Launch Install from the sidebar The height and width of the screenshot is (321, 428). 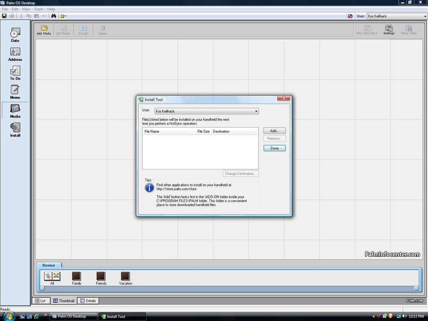click(x=15, y=130)
